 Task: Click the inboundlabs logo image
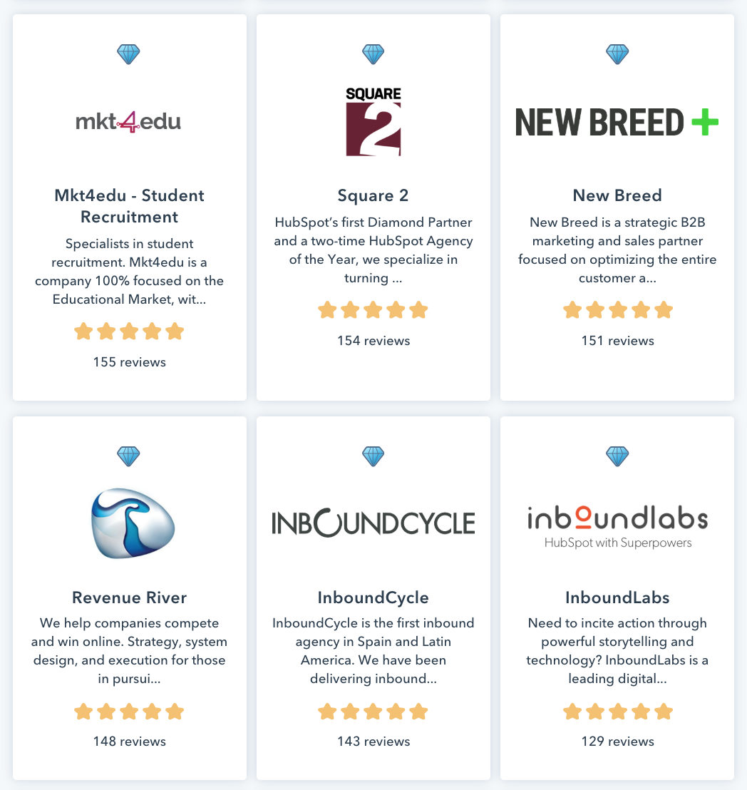coord(617,526)
